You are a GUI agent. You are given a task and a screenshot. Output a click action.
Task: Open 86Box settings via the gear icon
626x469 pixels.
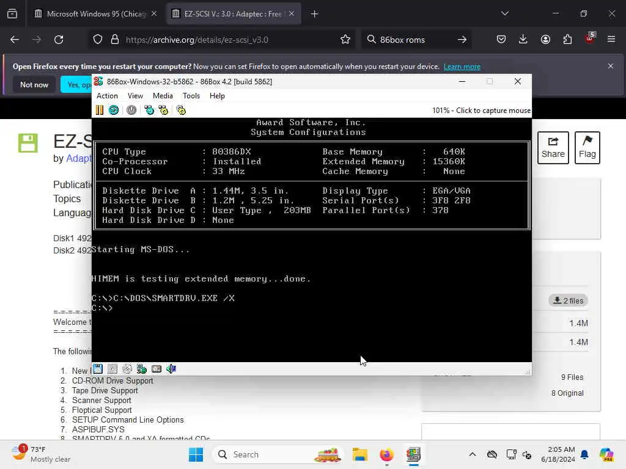(x=181, y=110)
